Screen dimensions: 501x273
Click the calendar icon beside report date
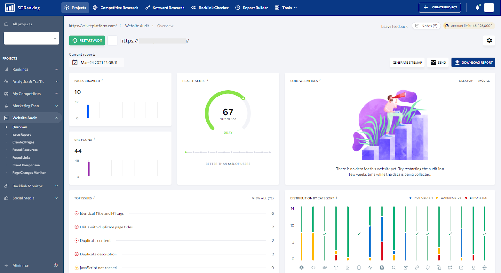click(x=75, y=62)
